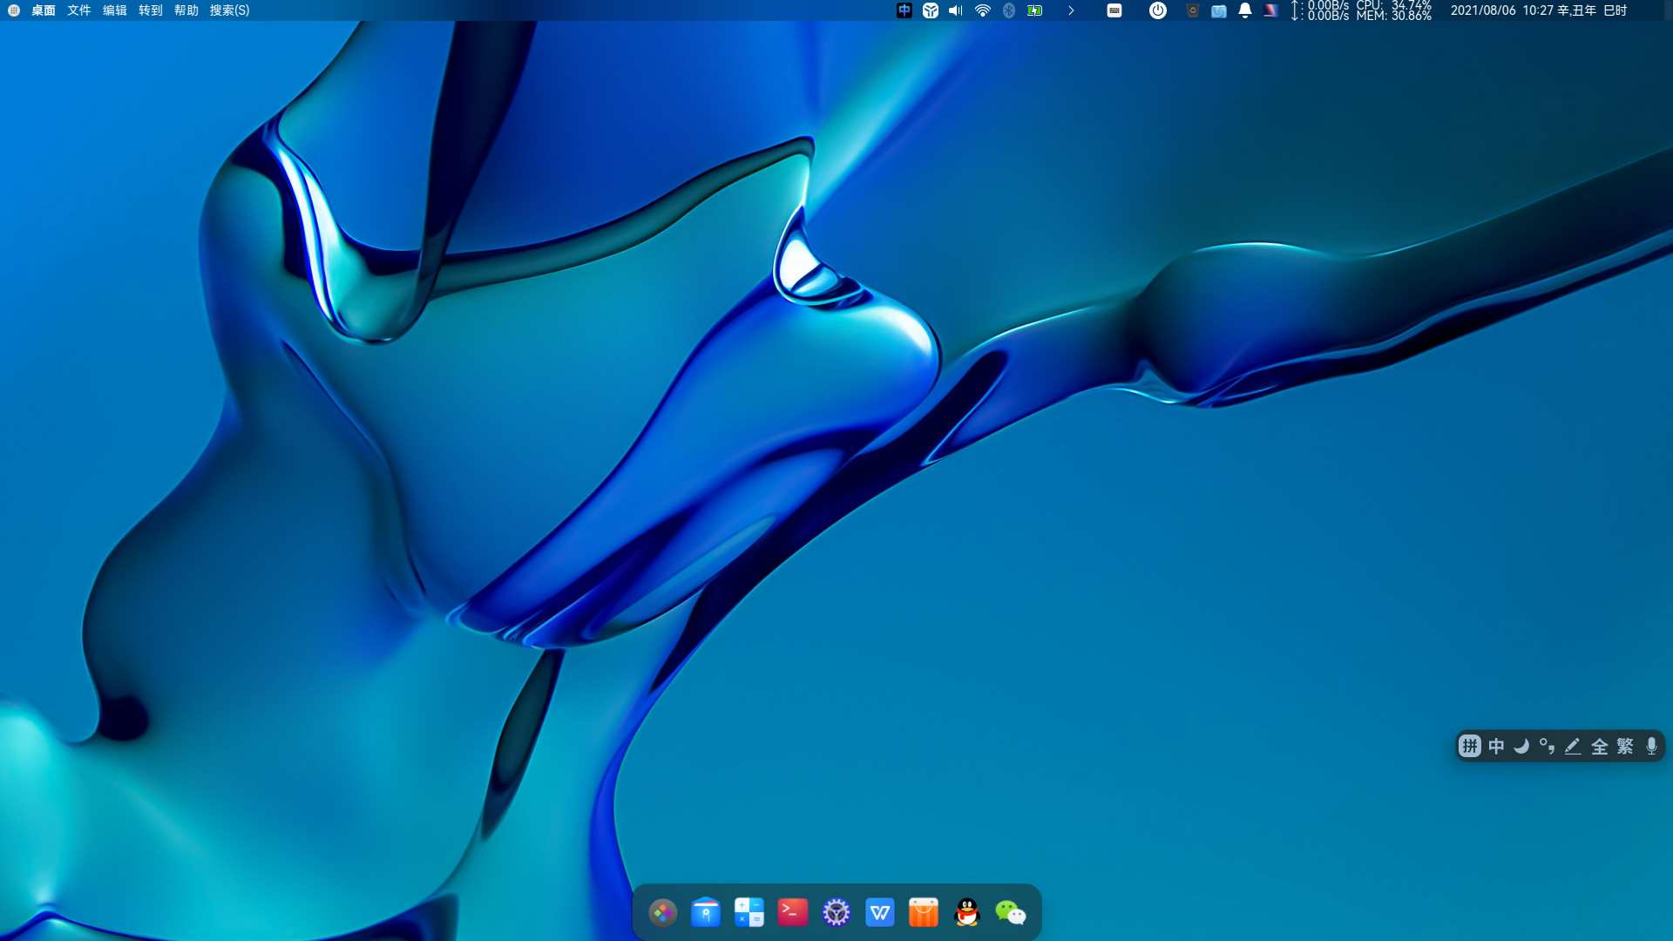Image resolution: width=1673 pixels, height=941 pixels.
Task: Open the 编辑 menu
Action: coord(114,10)
